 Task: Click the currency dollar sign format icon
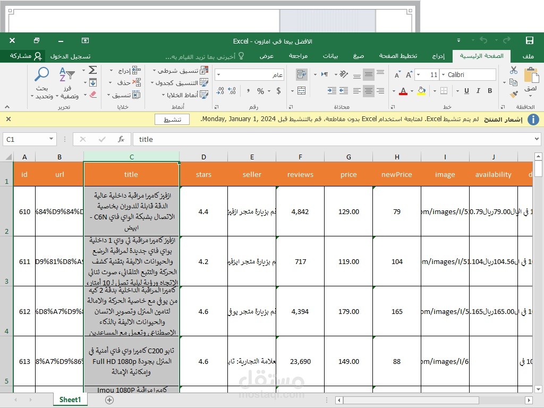(x=278, y=91)
